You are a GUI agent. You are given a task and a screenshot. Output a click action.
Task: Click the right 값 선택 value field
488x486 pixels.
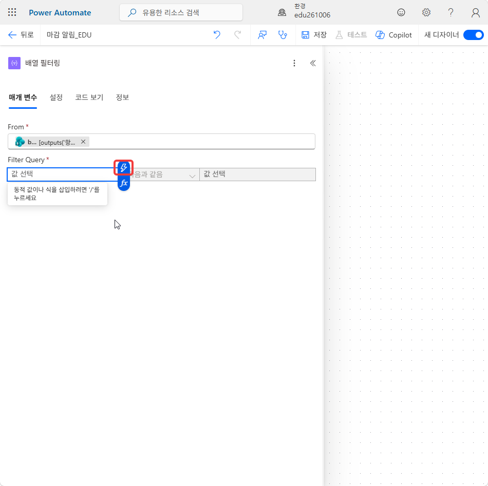(x=257, y=174)
